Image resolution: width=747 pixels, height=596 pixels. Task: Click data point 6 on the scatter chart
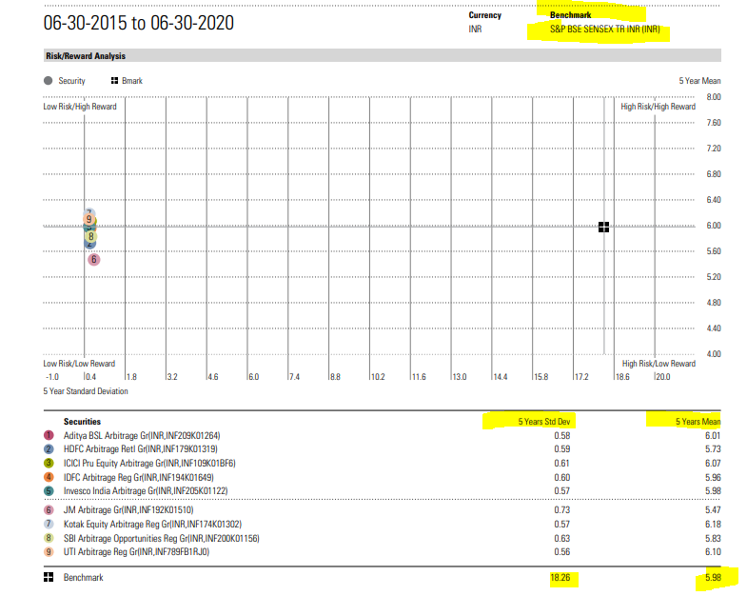94,259
